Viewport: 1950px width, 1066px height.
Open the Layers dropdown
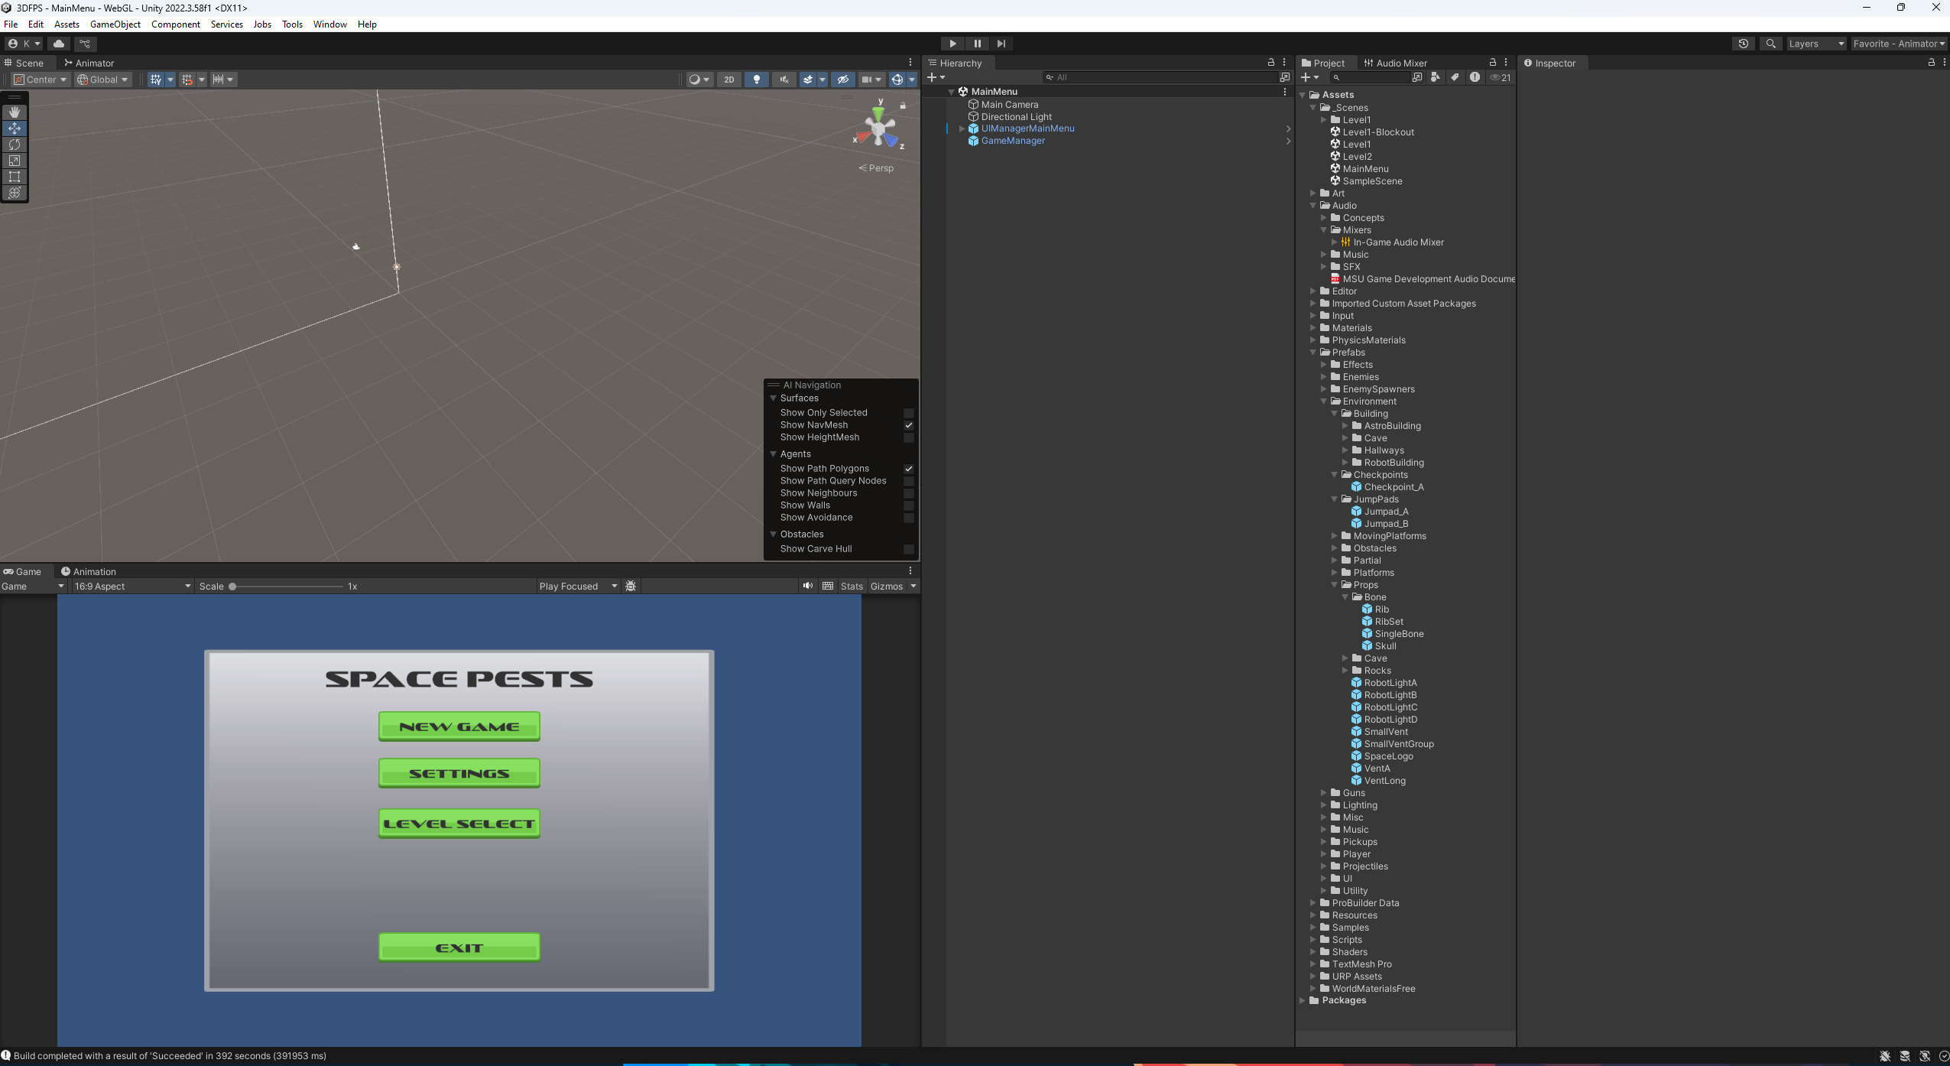tap(1816, 44)
